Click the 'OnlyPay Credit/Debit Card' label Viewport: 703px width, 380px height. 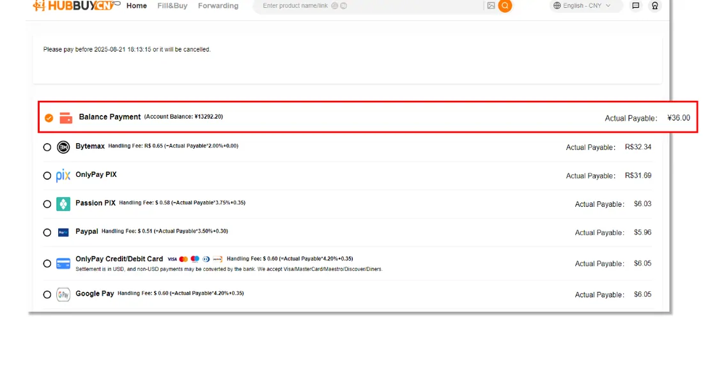pos(120,259)
